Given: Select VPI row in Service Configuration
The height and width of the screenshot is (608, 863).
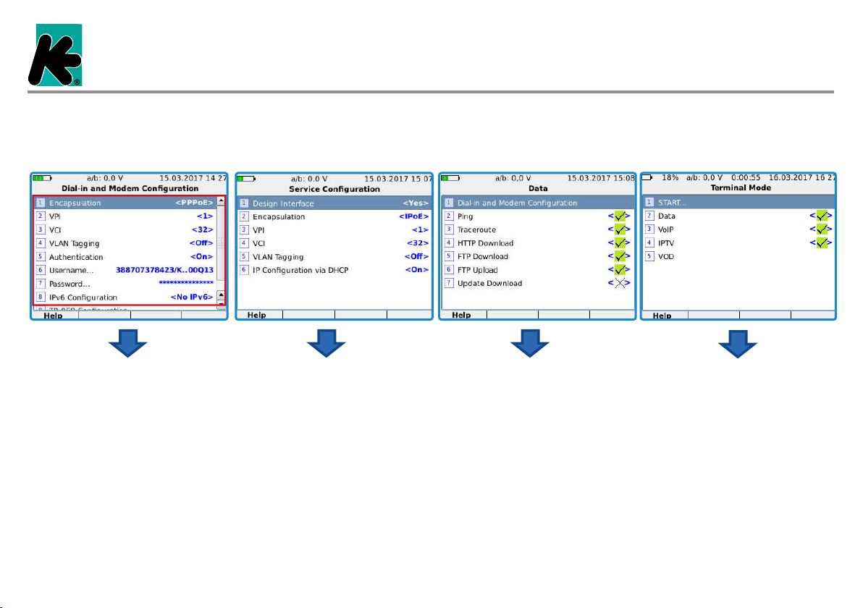Looking at the screenshot, I should pos(334,230).
